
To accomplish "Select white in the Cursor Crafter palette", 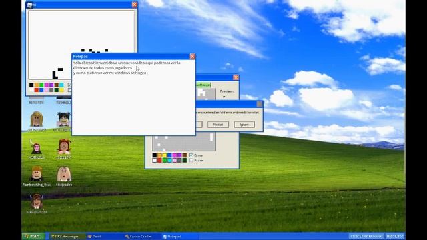I will click(154, 160).
